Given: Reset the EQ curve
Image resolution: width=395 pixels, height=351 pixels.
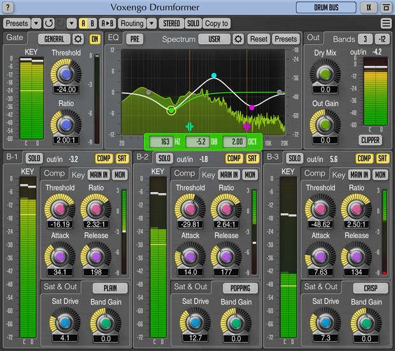Looking at the screenshot, I should (x=259, y=39).
